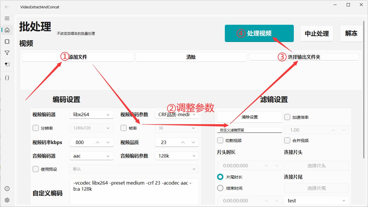Tick the 使用预设 checkbox

pyautogui.click(x=36, y=169)
